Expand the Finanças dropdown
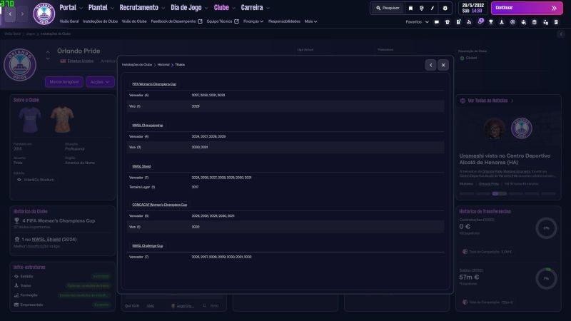Screen dimensions: 571x321 coord(253,21)
